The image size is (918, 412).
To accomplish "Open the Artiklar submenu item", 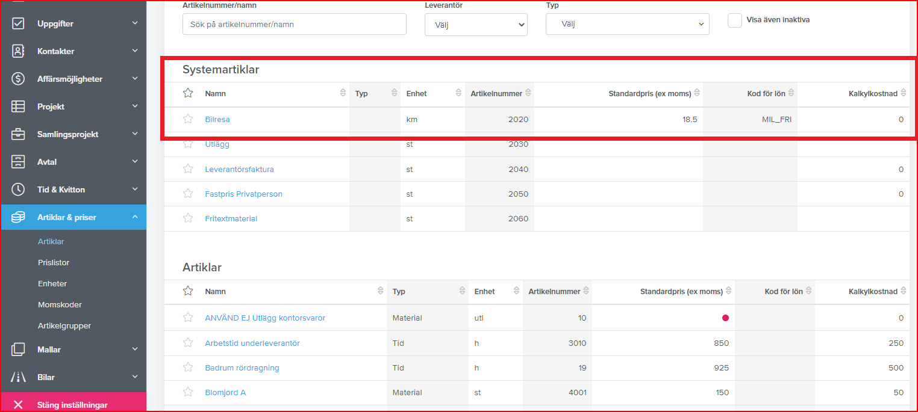I will click(51, 241).
